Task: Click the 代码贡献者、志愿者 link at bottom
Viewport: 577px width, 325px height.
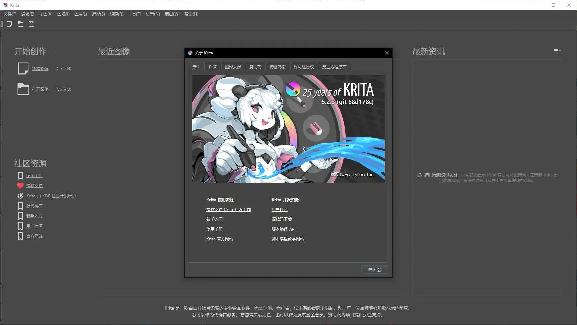Action: click(233, 315)
